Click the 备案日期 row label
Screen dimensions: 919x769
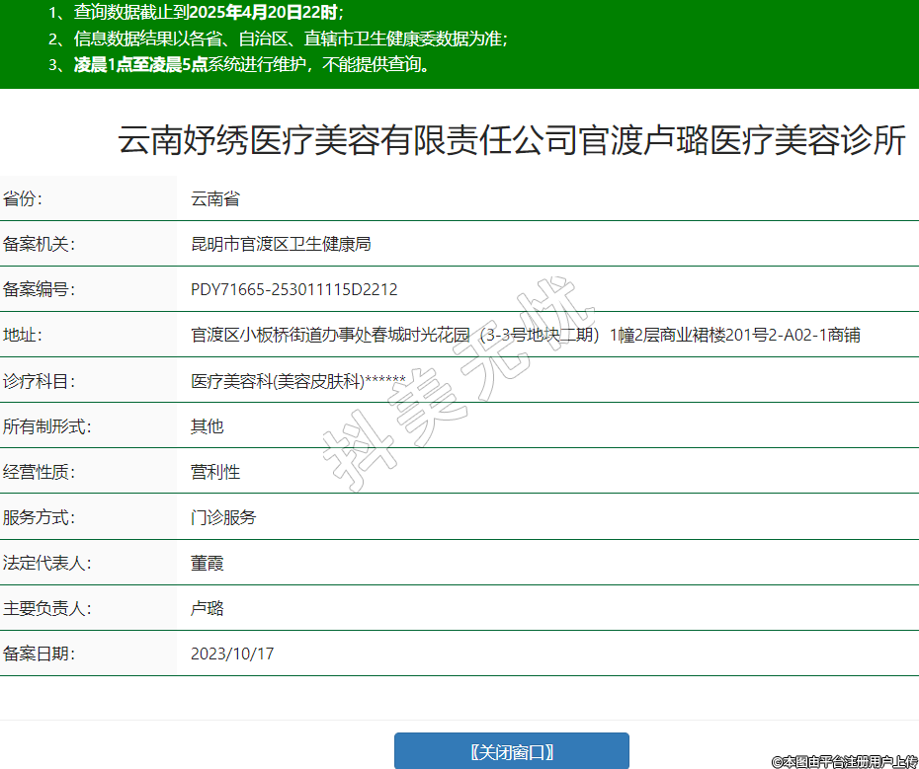pyautogui.click(x=40, y=654)
